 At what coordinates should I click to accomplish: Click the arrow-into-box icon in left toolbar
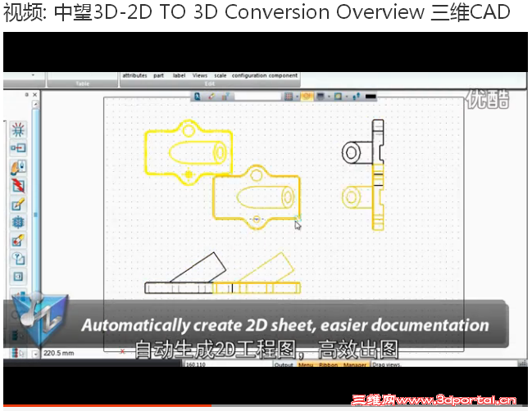[18, 148]
